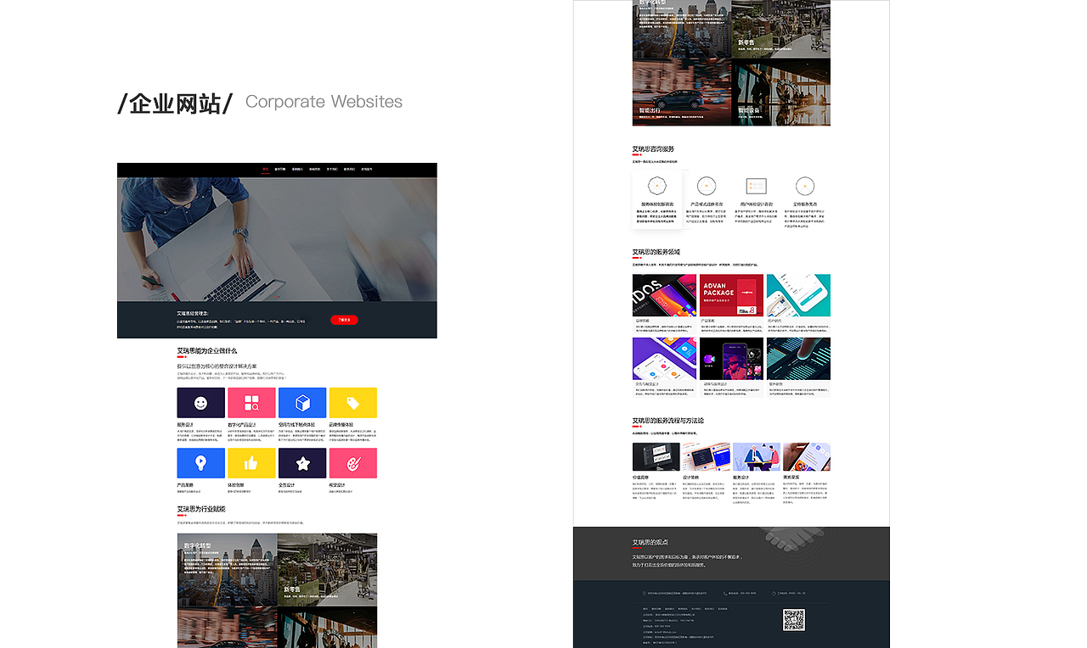This screenshot has width=1087, height=648.
Task: Open the yellow thumbs-up tile
Action: (251, 463)
